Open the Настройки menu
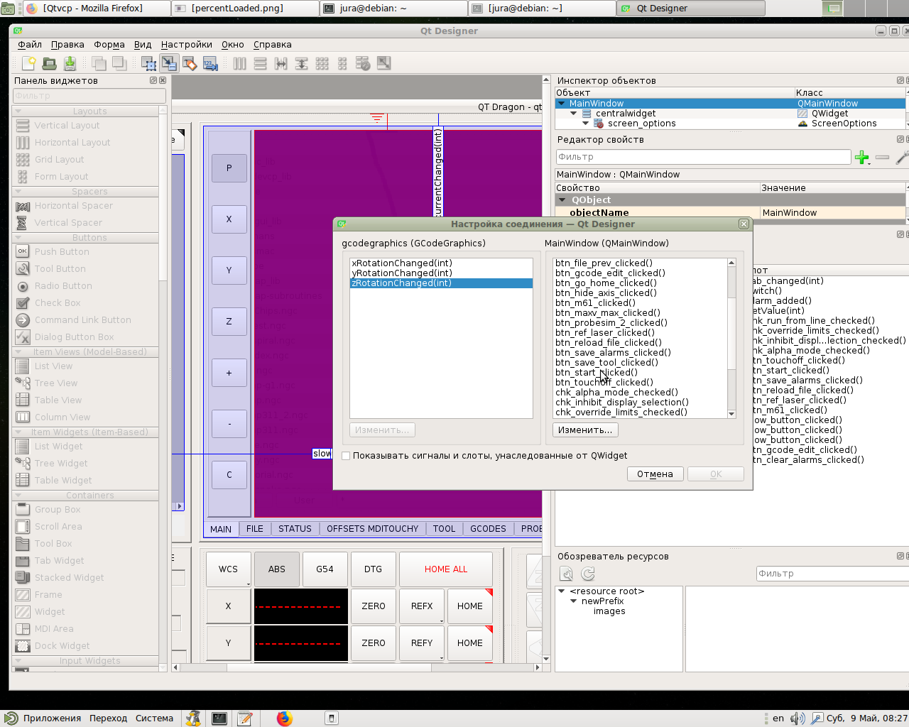909x727 pixels. (x=187, y=44)
